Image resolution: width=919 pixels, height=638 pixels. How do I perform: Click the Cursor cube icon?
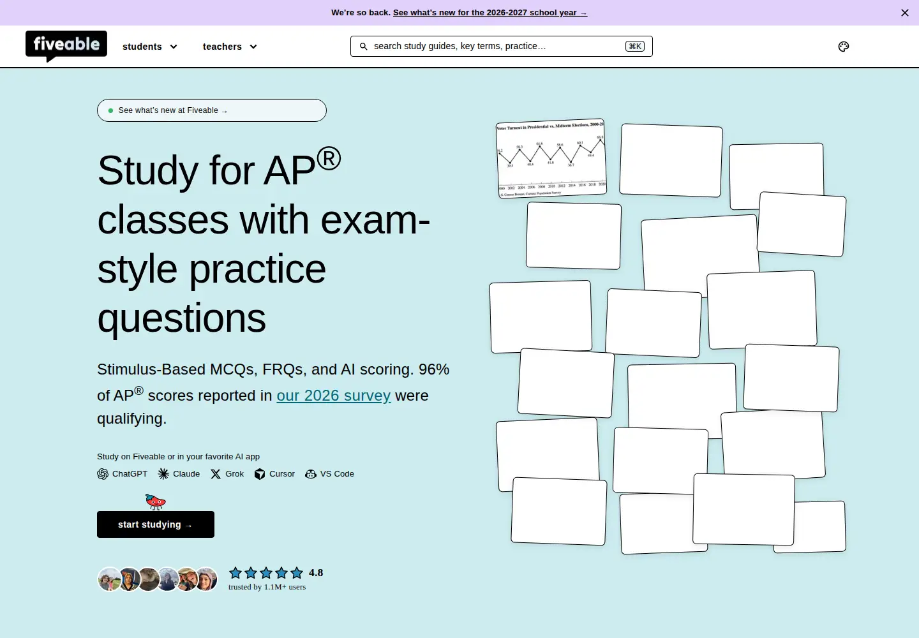click(x=260, y=474)
